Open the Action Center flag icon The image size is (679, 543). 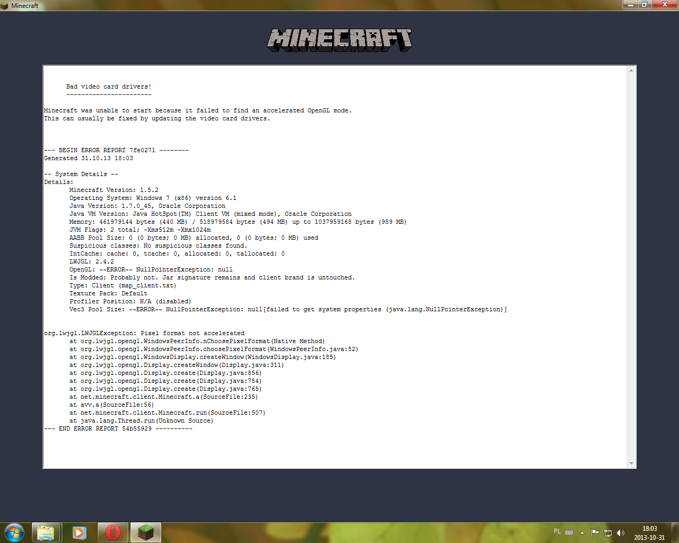595,532
